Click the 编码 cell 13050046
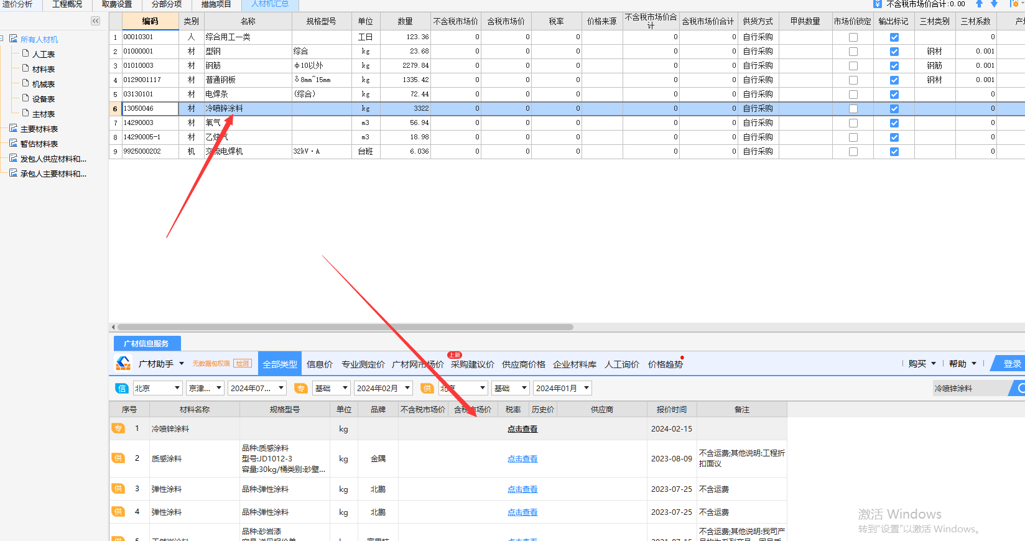This screenshot has width=1025, height=541. pos(150,108)
